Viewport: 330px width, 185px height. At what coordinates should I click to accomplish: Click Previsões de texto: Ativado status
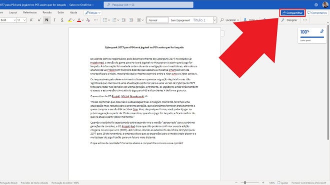[x=34, y=183]
